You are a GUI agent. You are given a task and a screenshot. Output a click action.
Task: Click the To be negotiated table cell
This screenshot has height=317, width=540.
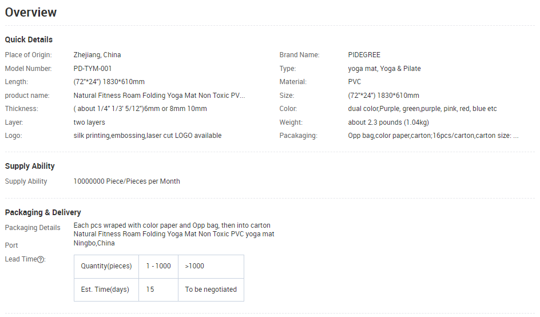coord(211,290)
